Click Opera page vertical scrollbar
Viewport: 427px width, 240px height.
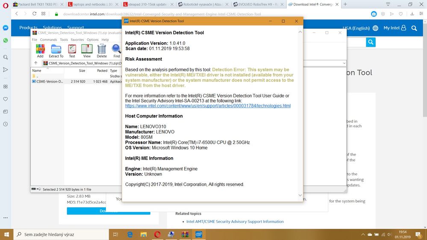[x=425, y=71]
